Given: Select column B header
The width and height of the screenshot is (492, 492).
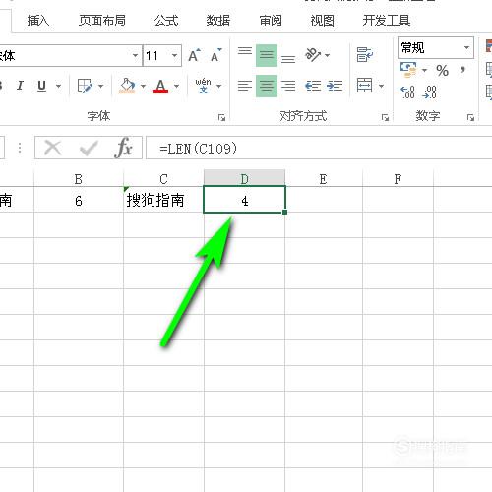Looking at the screenshot, I should (x=79, y=179).
